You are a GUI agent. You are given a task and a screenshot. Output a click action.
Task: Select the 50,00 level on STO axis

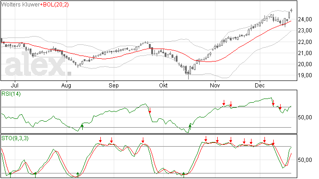(x=305, y=160)
